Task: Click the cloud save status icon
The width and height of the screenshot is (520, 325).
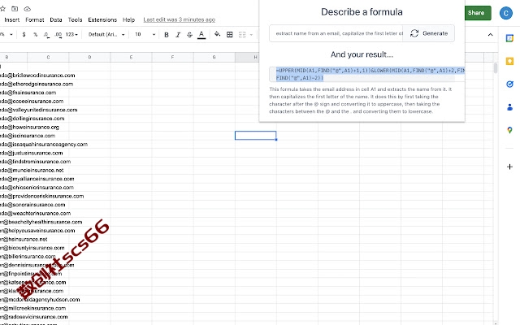Action: (28, 9)
